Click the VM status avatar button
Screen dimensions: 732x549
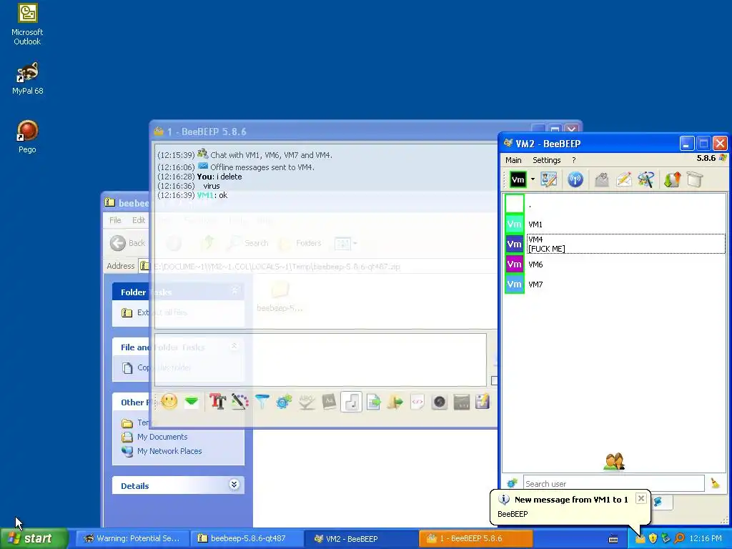[x=518, y=179]
